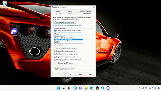The height and width of the screenshot is (91, 161).
Task: Open Discord from the taskbar
Action: [x=108, y=88]
